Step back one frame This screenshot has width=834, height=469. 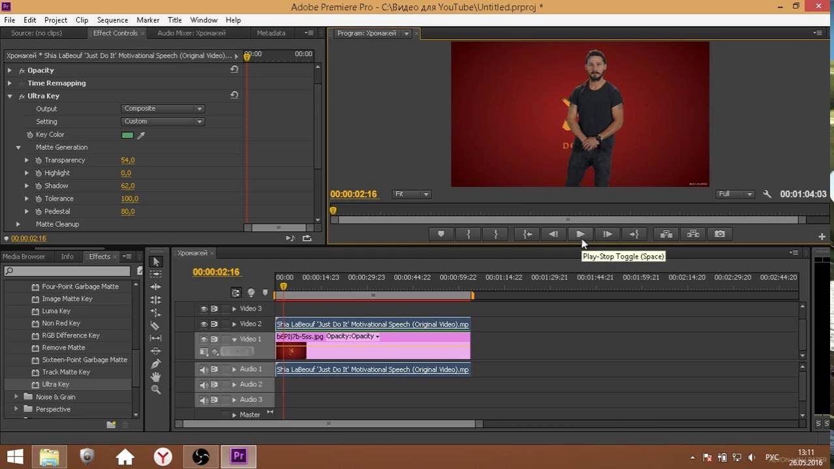click(x=553, y=234)
